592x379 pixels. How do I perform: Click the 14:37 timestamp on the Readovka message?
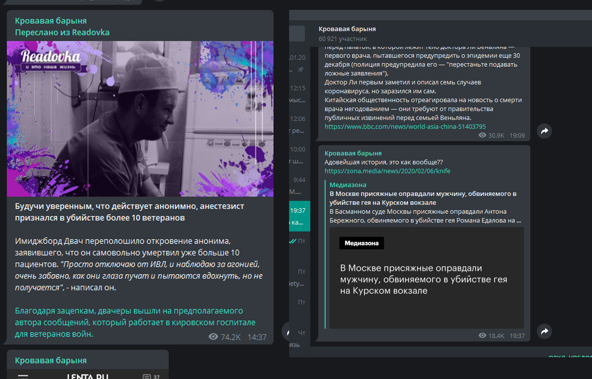pos(259,338)
